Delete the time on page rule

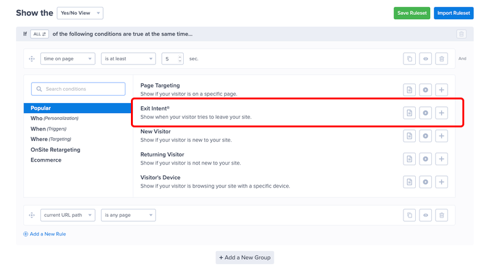(441, 58)
